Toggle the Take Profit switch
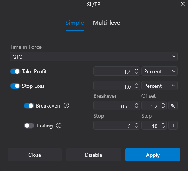This screenshot has height=171, width=188. click(x=15, y=71)
